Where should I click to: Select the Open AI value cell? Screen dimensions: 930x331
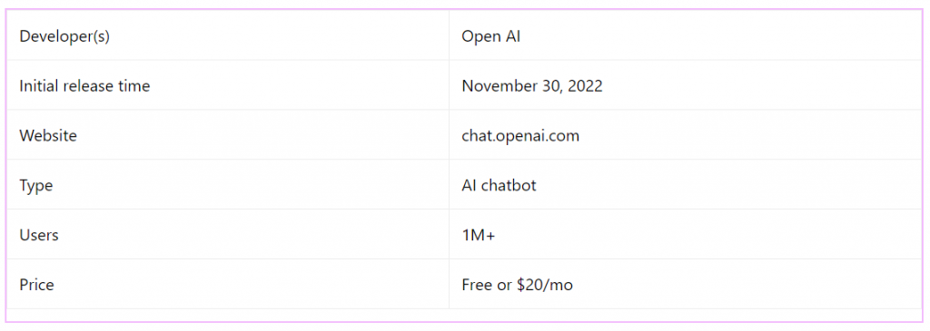tap(685, 35)
